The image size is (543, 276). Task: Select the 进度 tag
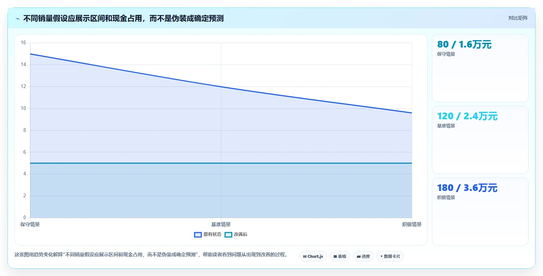pos(363,256)
